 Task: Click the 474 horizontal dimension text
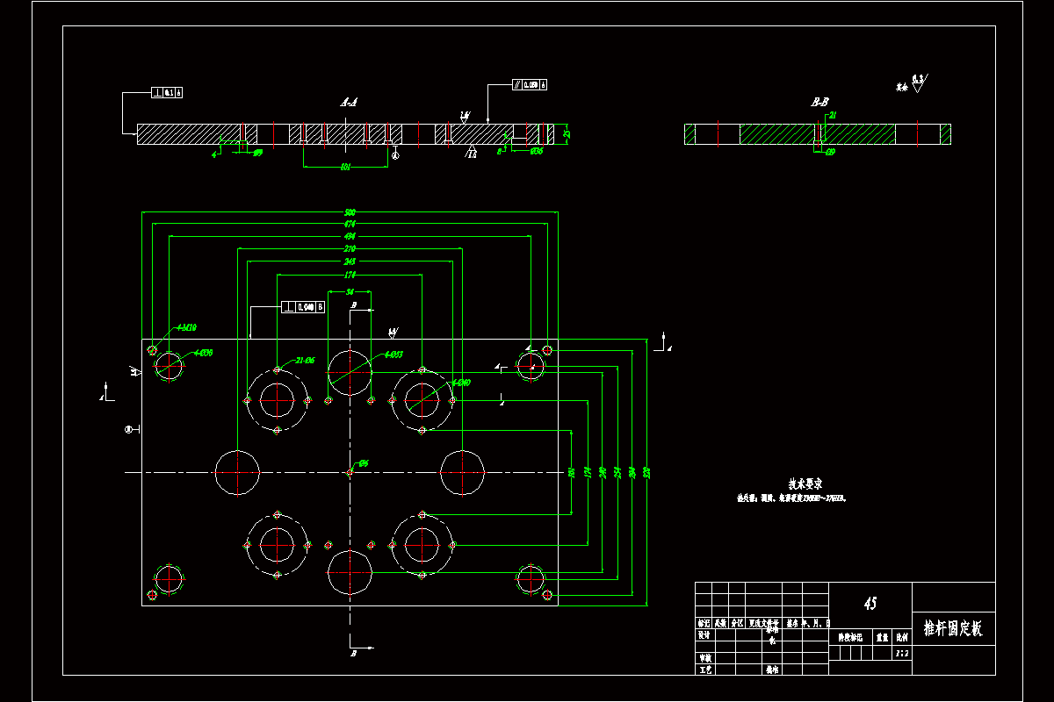(350, 225)
